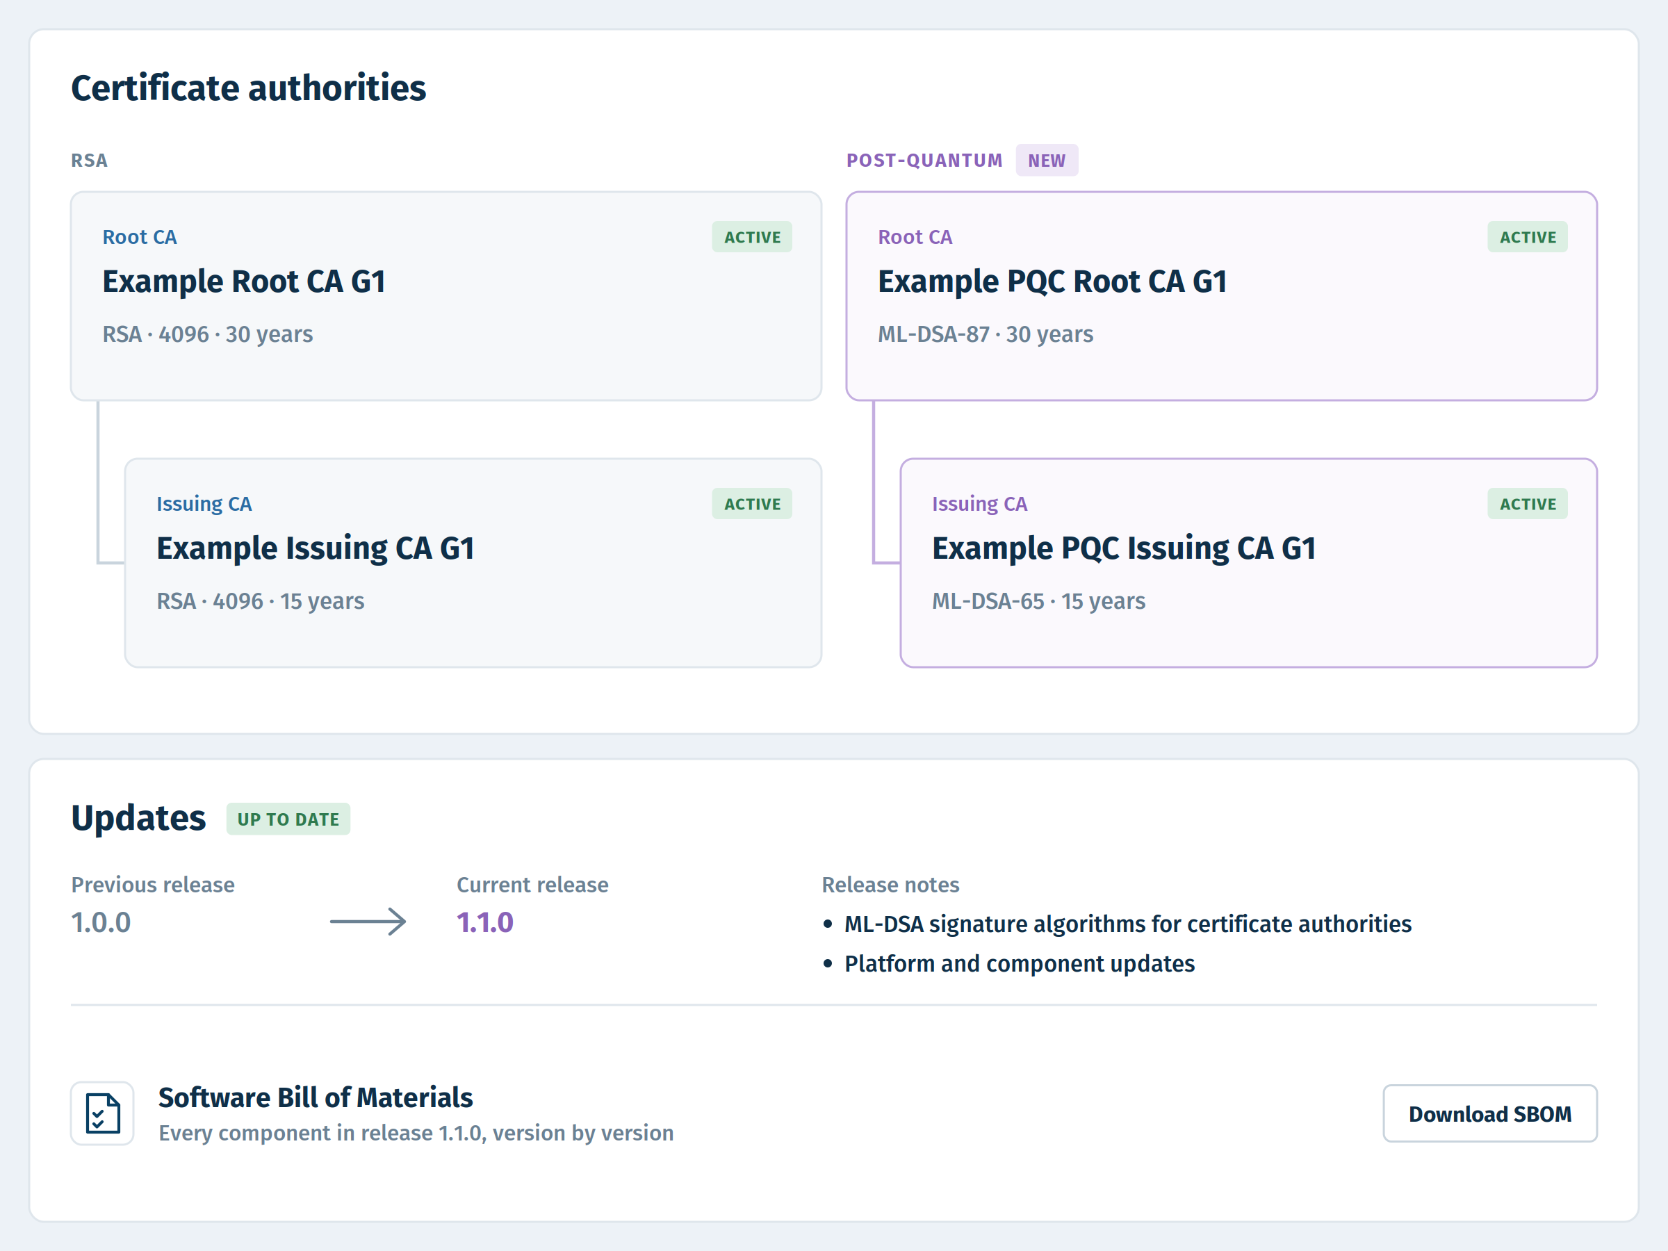Click the ML-DSA signature algorithms release note

coord(1127,924)
